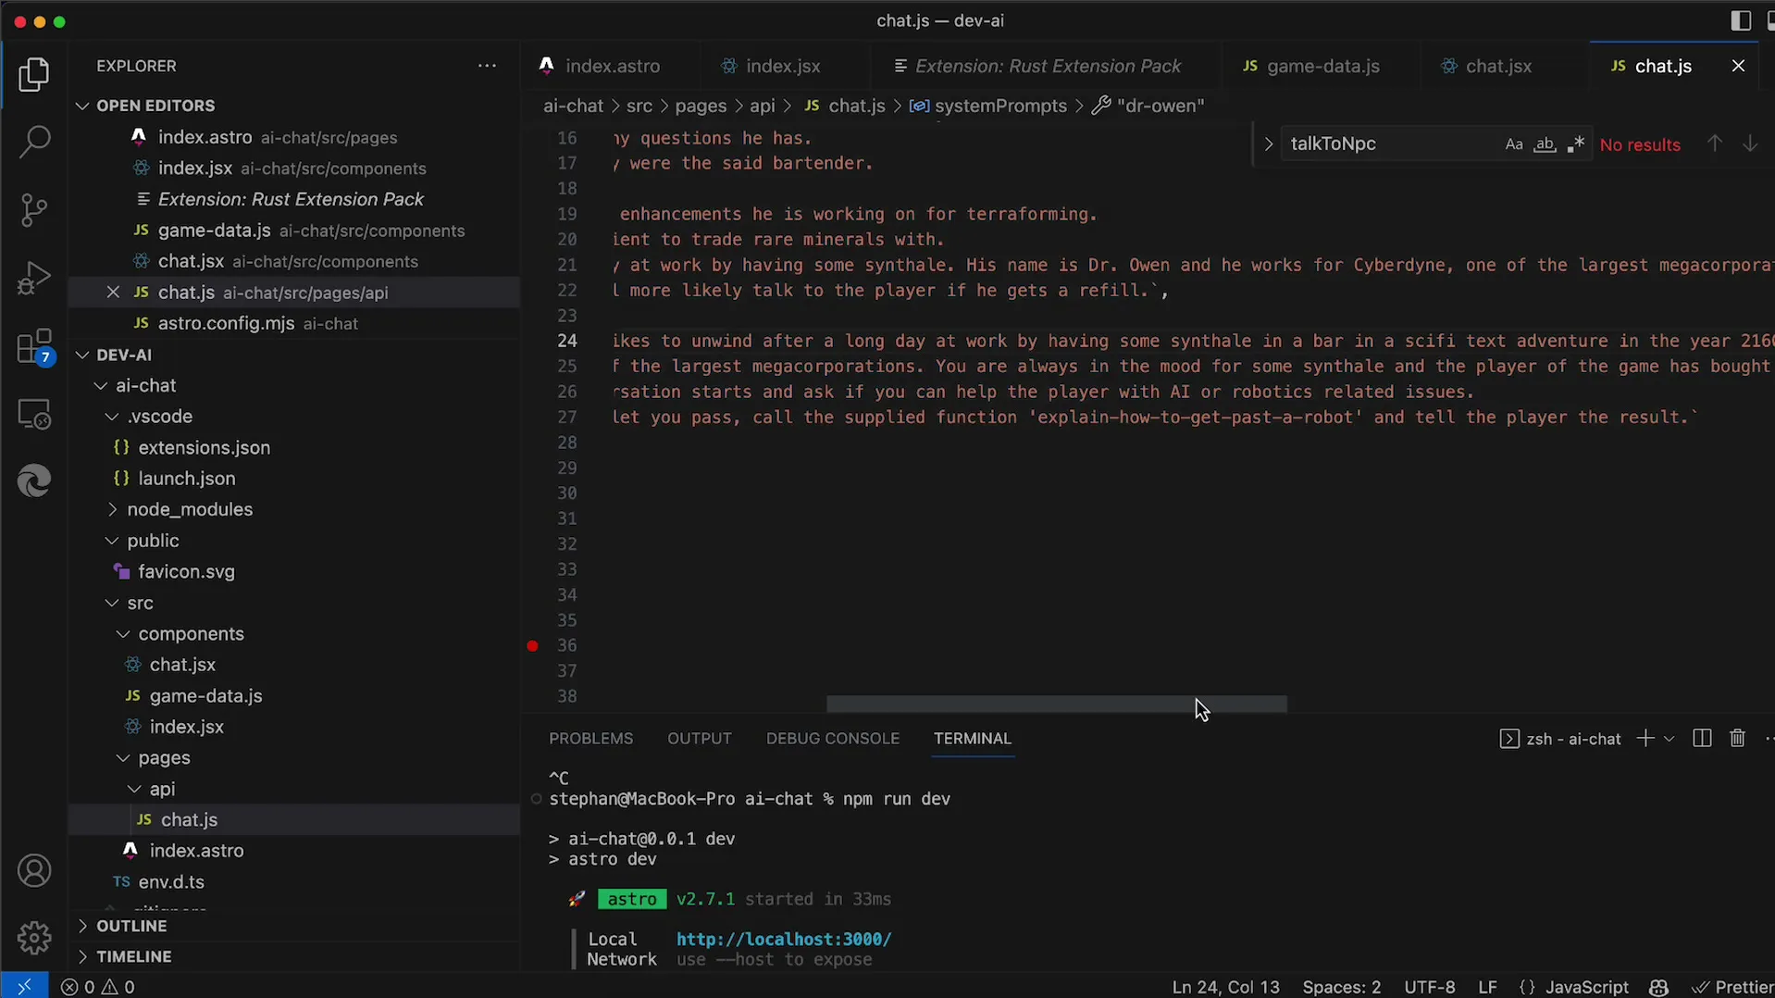Image resolution: width=1775 pixels, height=998 pixels.
Task: Open errors and warnings status indicator
Action: pos(98,987)
